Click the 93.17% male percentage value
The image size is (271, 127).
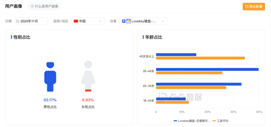(50, 100)
